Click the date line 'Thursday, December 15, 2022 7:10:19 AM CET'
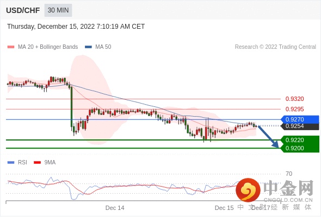The height and width of the screenshot is (217, 321). tap(76, 27)
